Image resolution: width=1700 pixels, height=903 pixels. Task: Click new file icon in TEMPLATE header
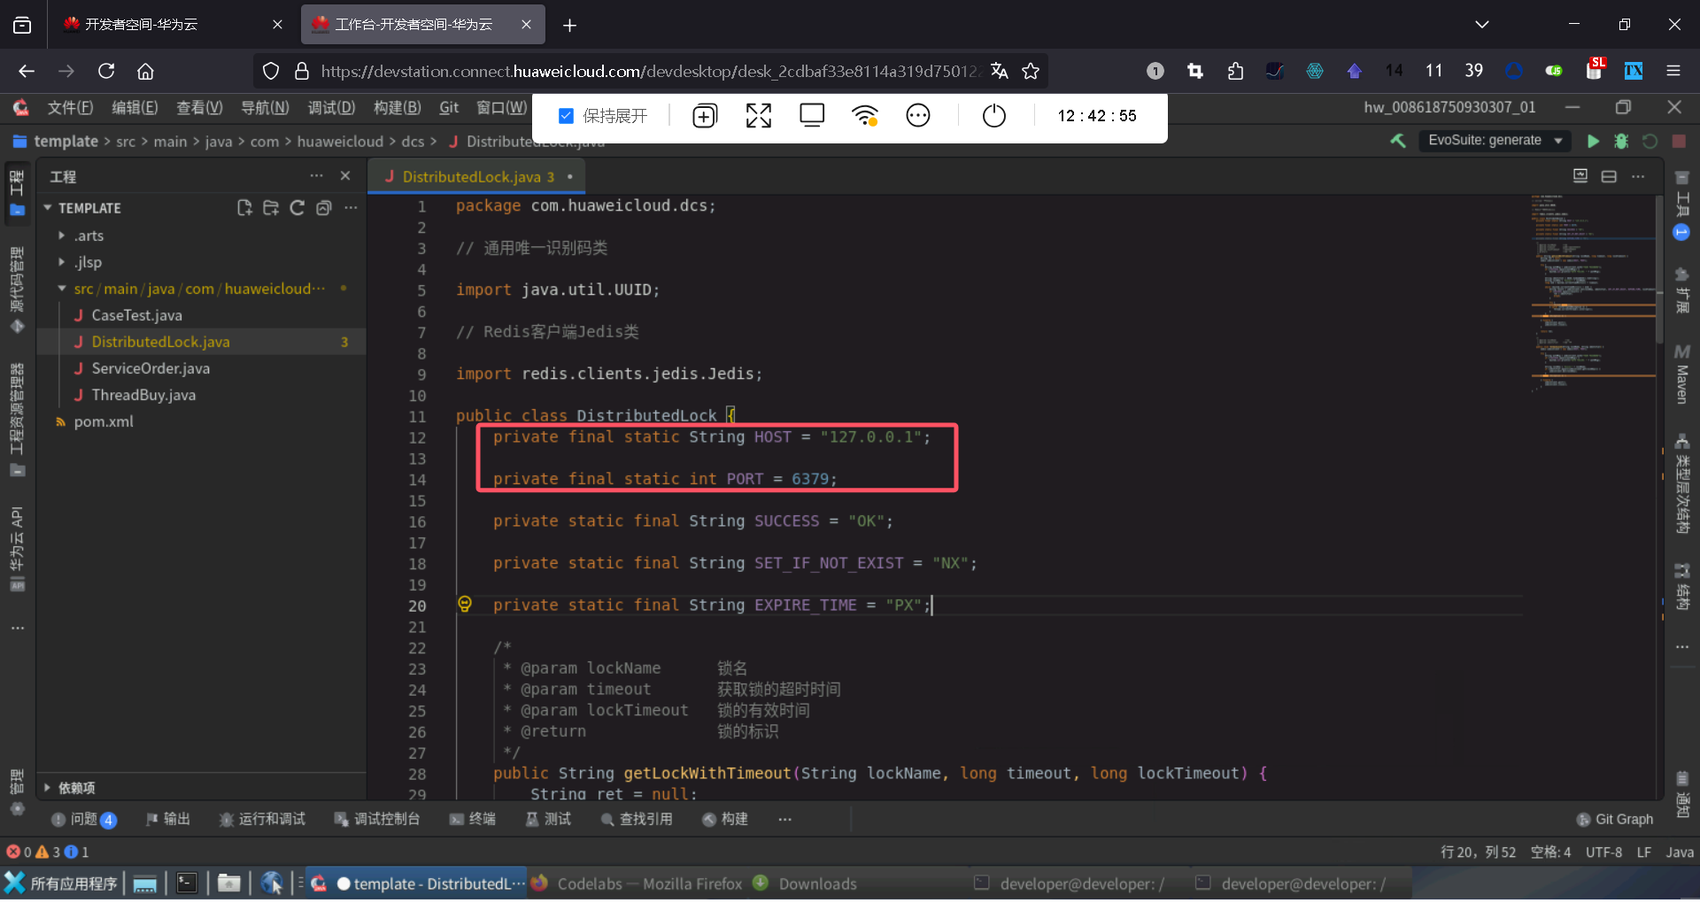pyautogui.click(x=244, y=208)
